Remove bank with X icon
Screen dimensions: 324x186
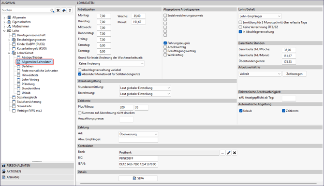(235, 153)
